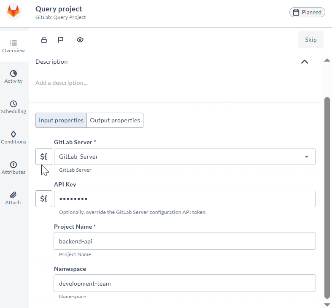Click the Project Name input field
This screenshot has width=332, height=308.
click(x=185, y=241)
